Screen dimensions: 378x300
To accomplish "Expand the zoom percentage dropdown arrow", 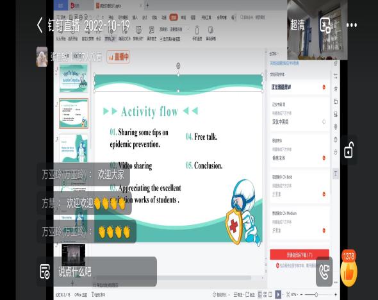I will pos(298,295).
